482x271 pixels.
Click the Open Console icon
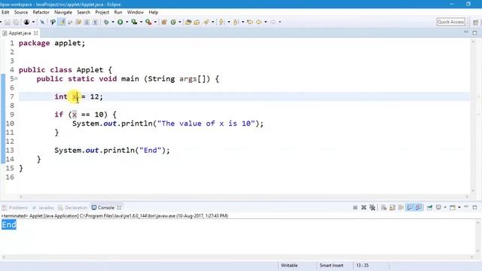(x=453, y=208)
